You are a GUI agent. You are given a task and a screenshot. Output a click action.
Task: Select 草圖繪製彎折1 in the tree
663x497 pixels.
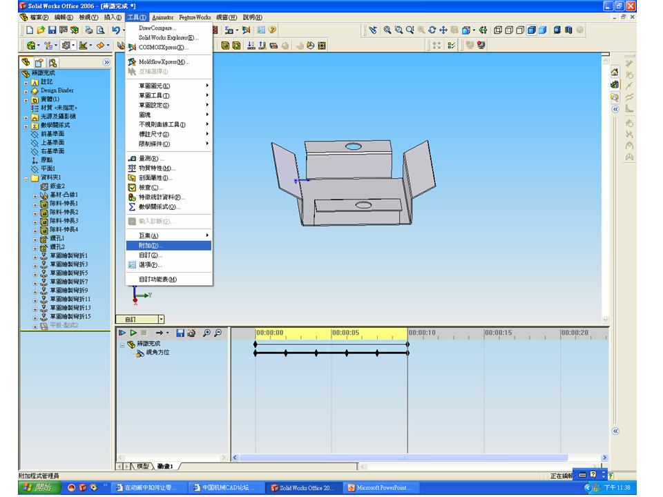tap(68, 255)
